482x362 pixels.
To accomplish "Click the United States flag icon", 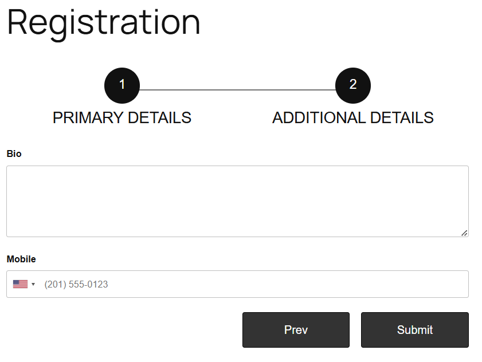I will pyautogui.click(x=20, y=284).
